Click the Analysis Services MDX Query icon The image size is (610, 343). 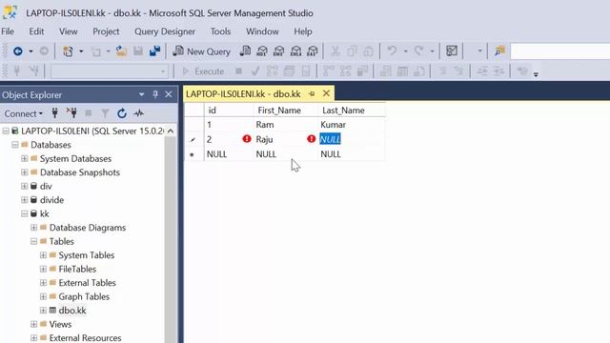[262, 50]
